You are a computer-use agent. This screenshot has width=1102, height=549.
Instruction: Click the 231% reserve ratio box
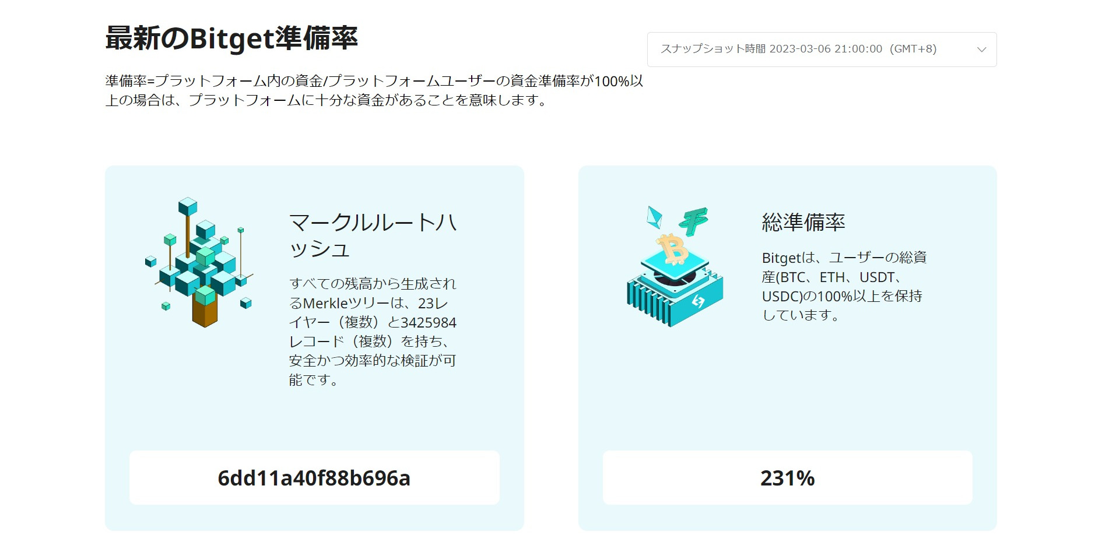tap(787, 477)
